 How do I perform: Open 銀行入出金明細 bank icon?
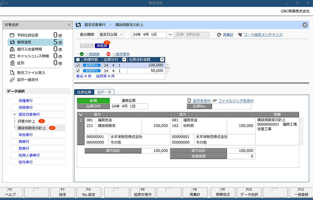pos(12,49)
